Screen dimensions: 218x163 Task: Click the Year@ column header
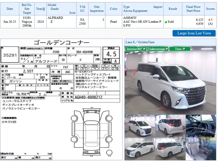point(41,9)
